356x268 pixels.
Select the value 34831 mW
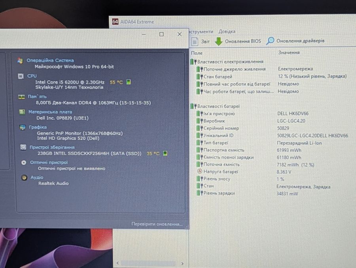coord(287,194)
